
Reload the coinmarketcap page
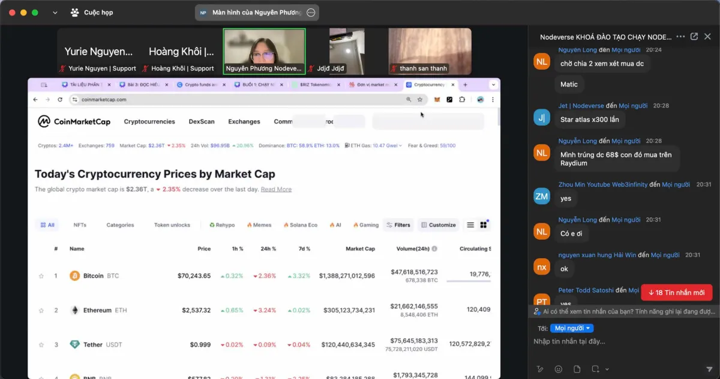60,99
